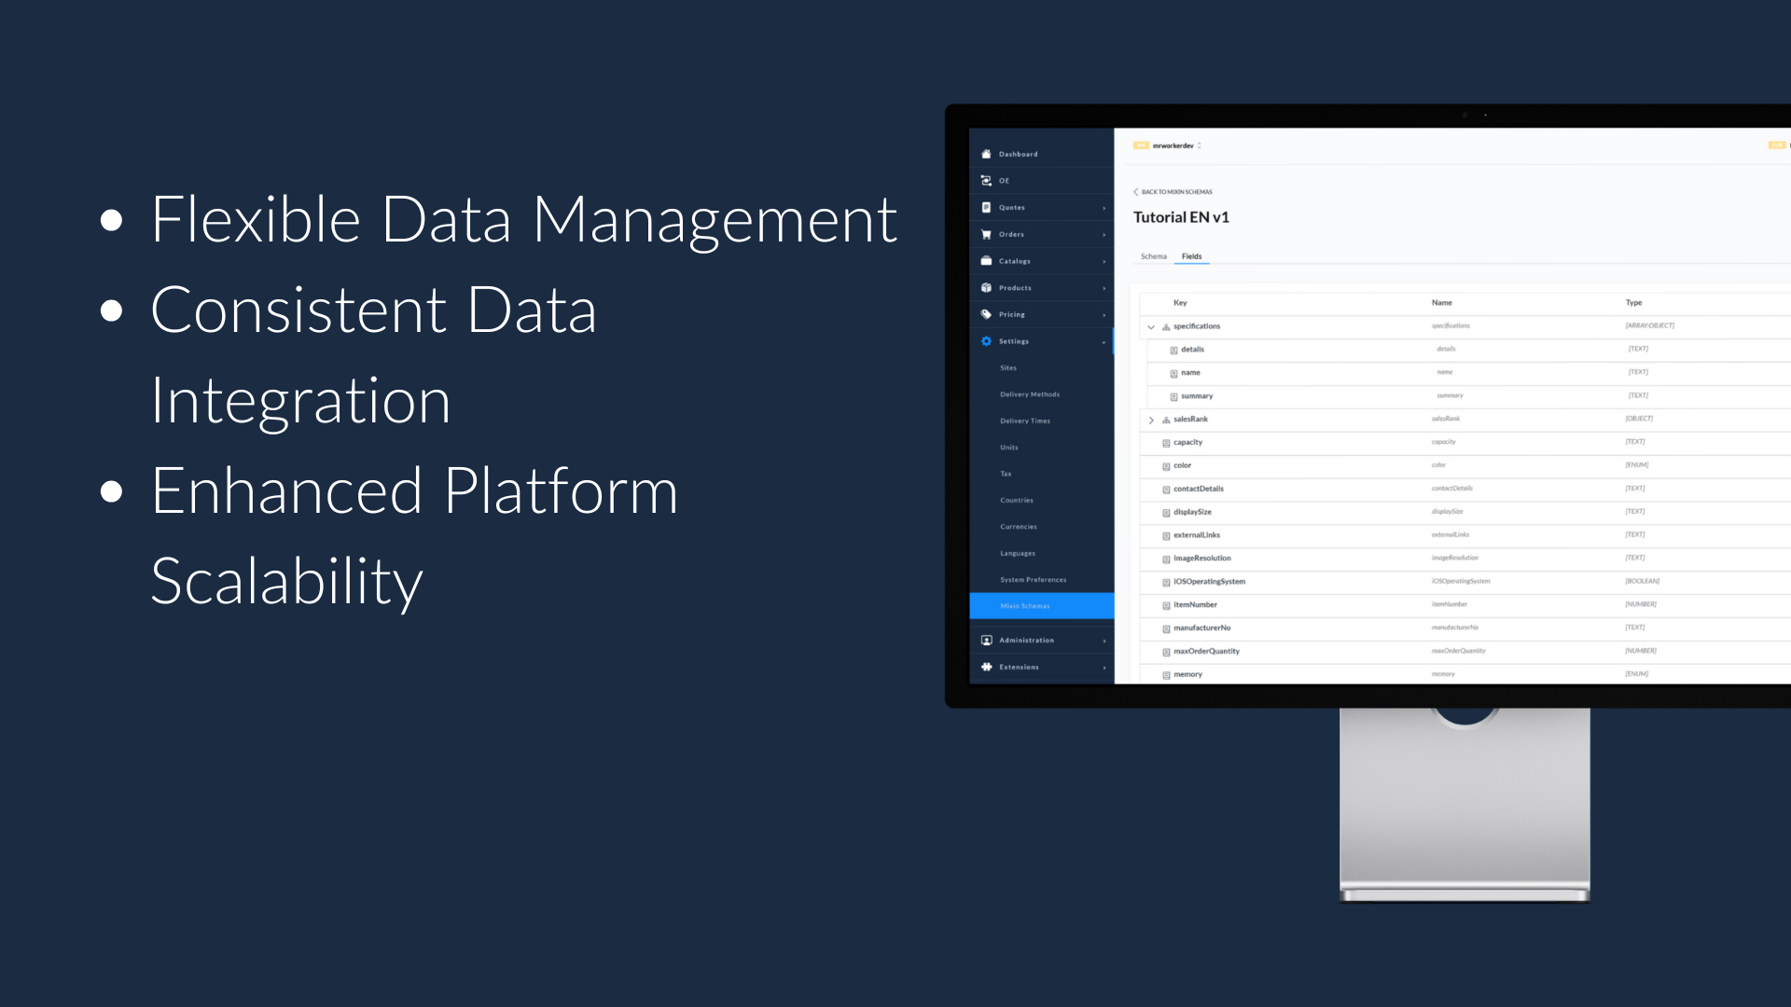
Task: Collapse the Settings menu chevron
Action: tap(1104, 342)
